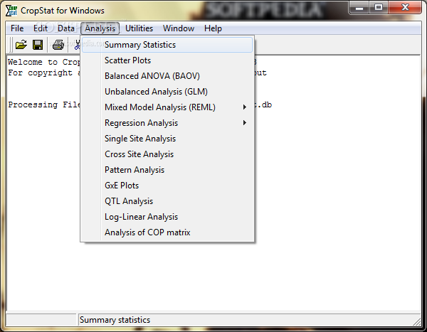The height and width of the screenshot is (332, 427).
Task: Select Pattern Analysis entry
Action: [167, 170]
